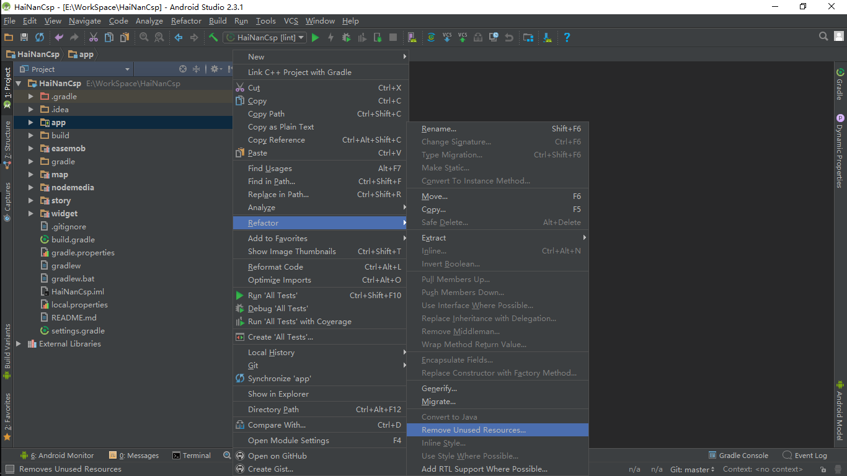Click the Replace toolbar icon
847x476 pixels.
(159, 37)
